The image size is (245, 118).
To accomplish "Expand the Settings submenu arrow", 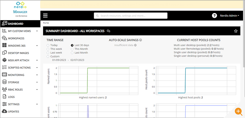I will pyautogui.click(x=37, y=104).
